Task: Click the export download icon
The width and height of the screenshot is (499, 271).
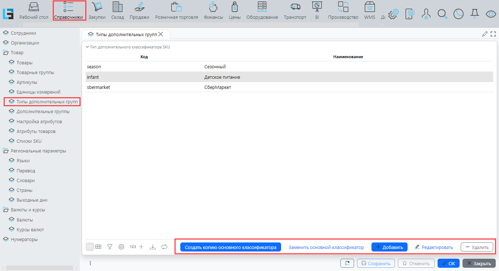Action: pyautogui.click(x=153, y=247)
